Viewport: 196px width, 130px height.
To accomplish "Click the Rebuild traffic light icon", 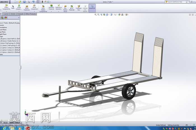I will [x=42, y=2].
